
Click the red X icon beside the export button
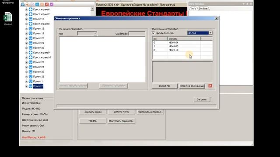[210, 86]
